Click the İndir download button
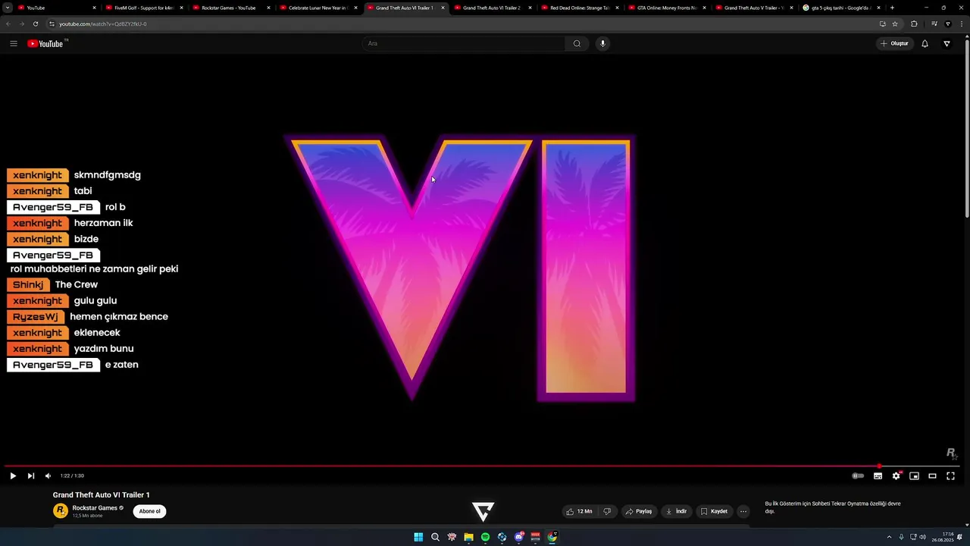This screenshot has height=546, width=970. pos(676,511)
